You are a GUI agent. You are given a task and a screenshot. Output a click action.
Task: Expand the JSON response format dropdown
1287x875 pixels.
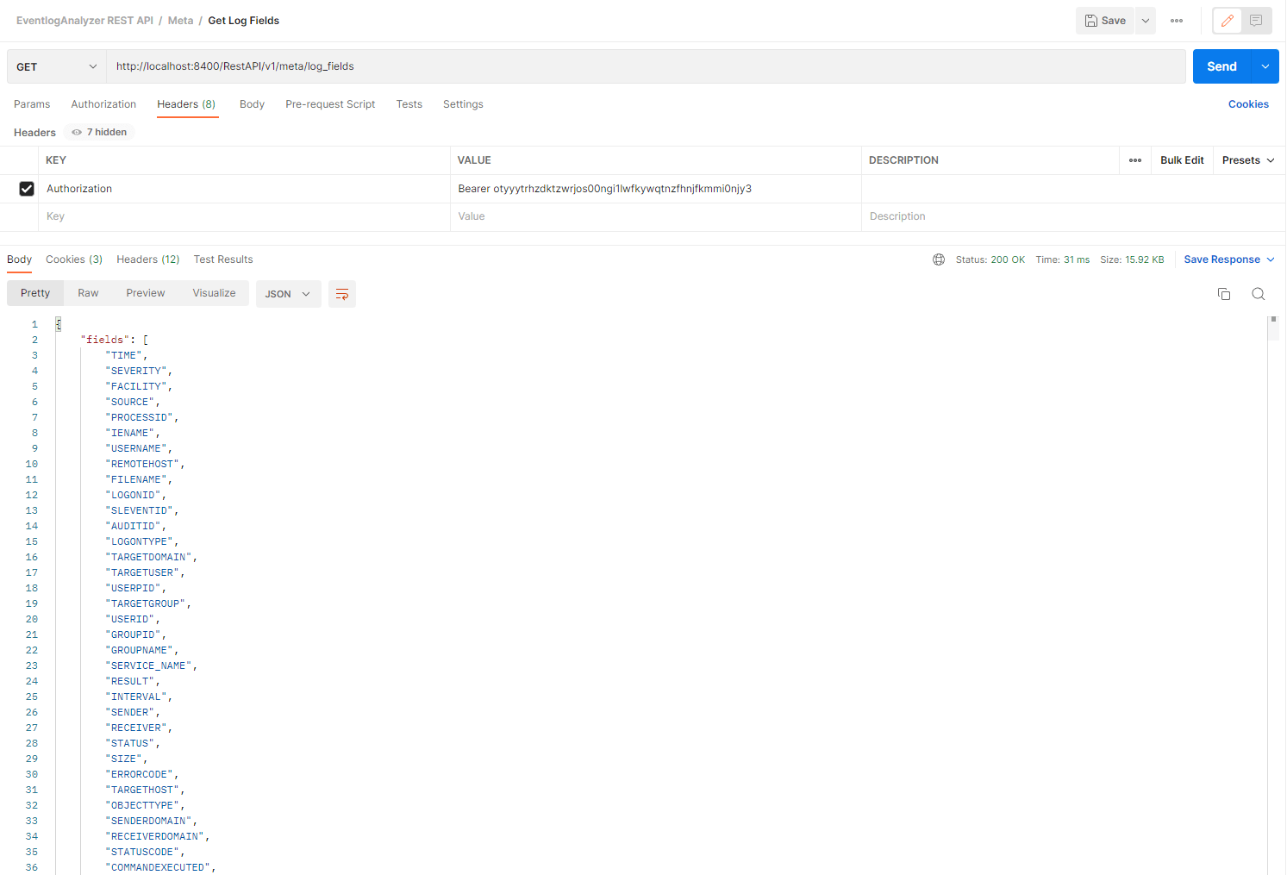288,293
